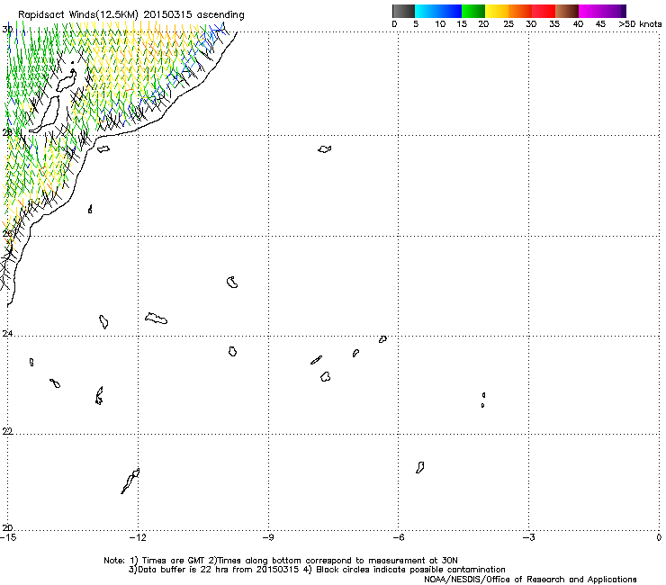Screen dimensions: 666x585
Task: Click the longitude label -9
Action: click(x=268, y=538)
